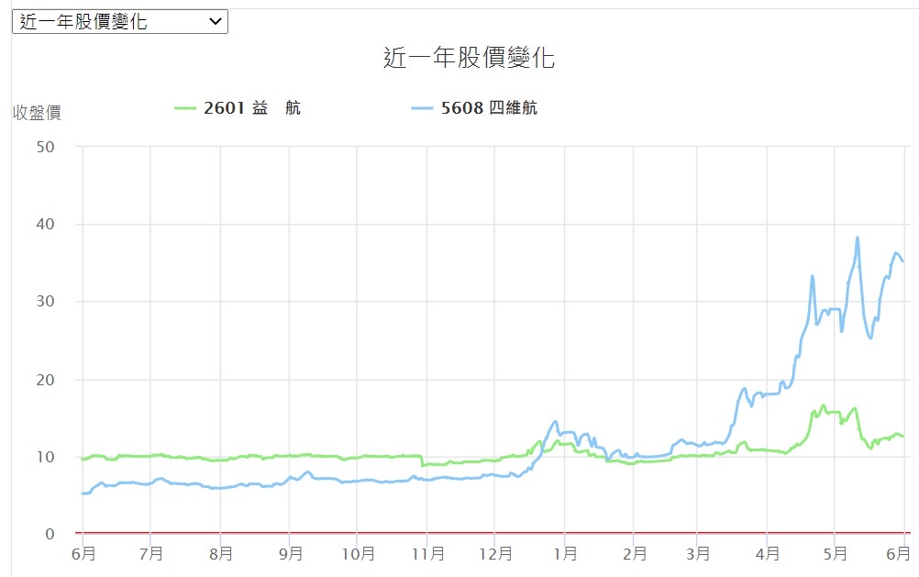Click the chevron arrow on the period selector
Screen dimensions: 919x577
click(x=216, y=22)
